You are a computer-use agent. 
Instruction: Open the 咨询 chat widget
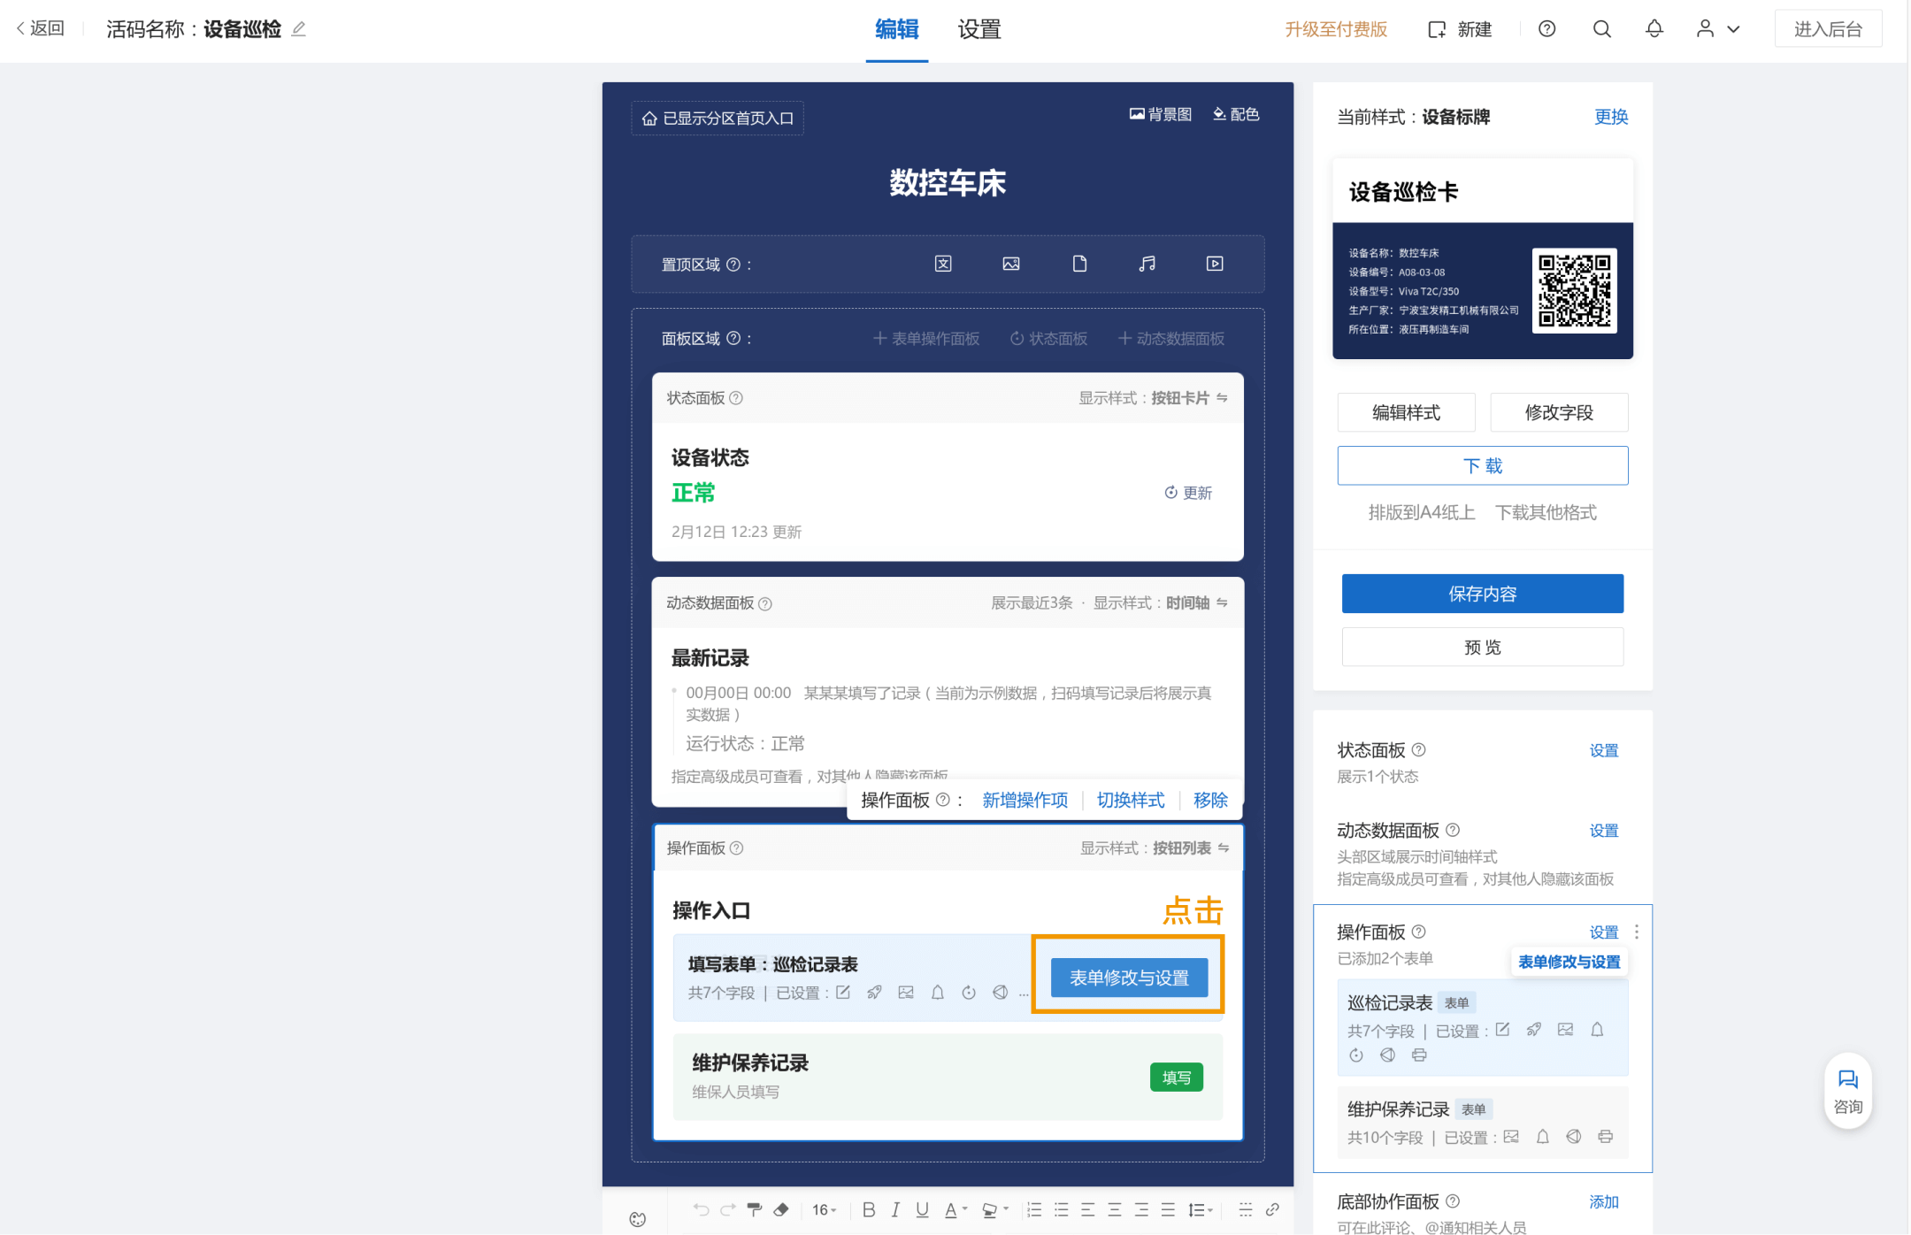pyautogui.click(x=1847, y=1091)
